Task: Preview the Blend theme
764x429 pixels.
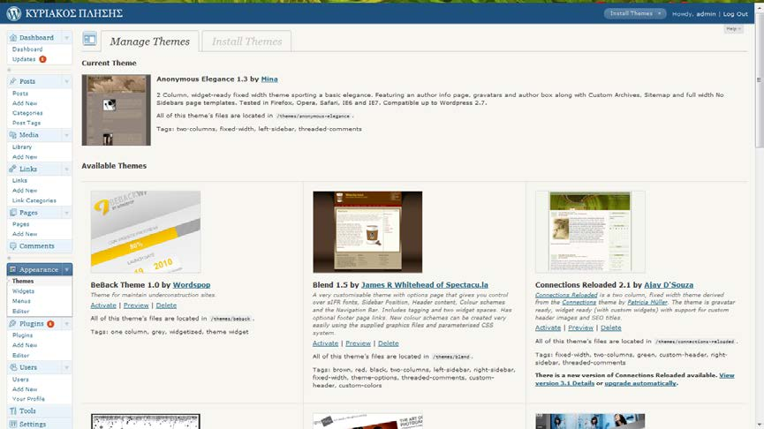Action: pyautogui.click(x=358, y=343)
